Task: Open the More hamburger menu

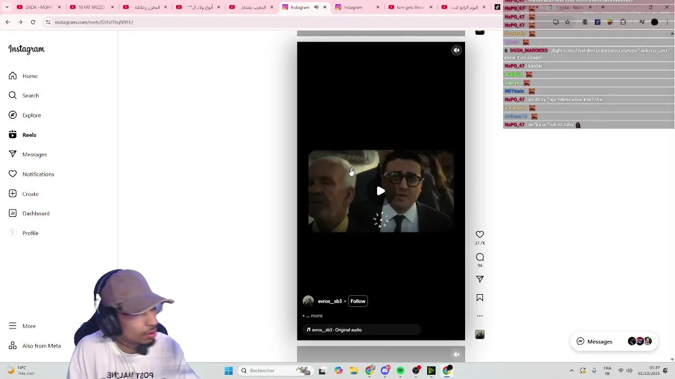Action: [x=13, y=326]
